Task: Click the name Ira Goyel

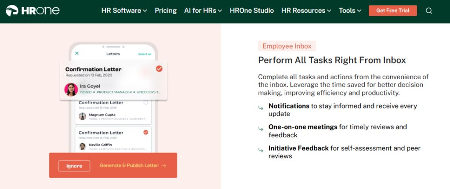Action: pos(90,86)
